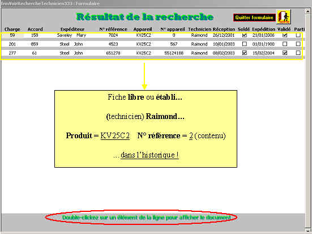This screenshot has height=234, width=312.
Task: Check the Parti box for charge 59
Action: (x=298, y=35)
